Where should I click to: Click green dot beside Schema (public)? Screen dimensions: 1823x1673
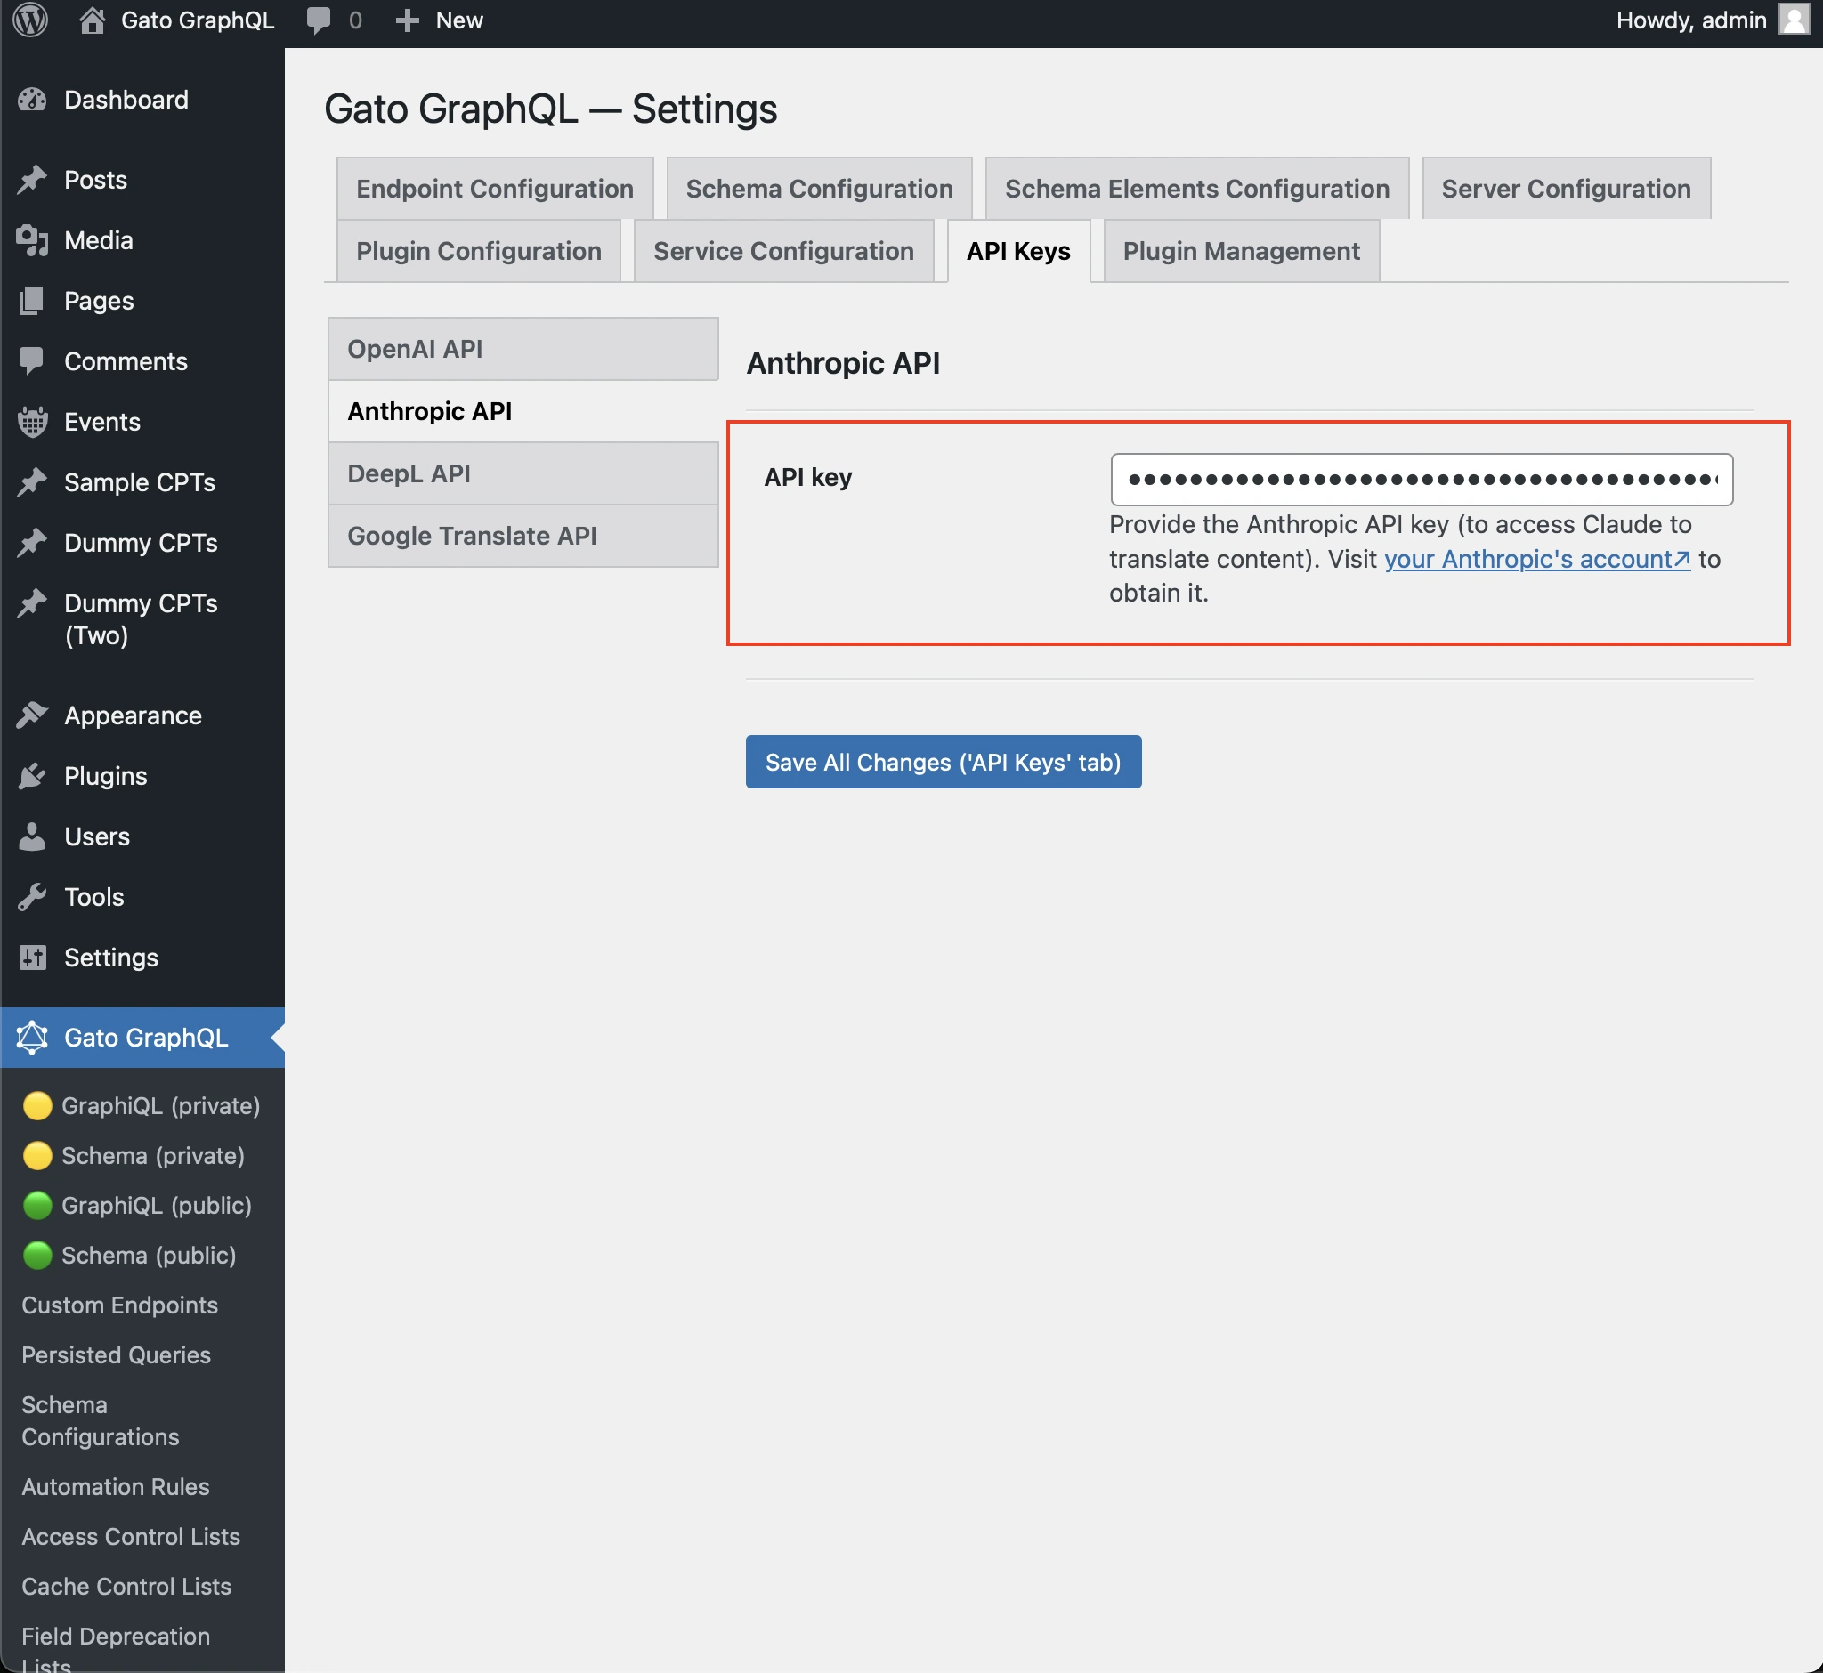pyautogui.click(x=37, y=1255)
